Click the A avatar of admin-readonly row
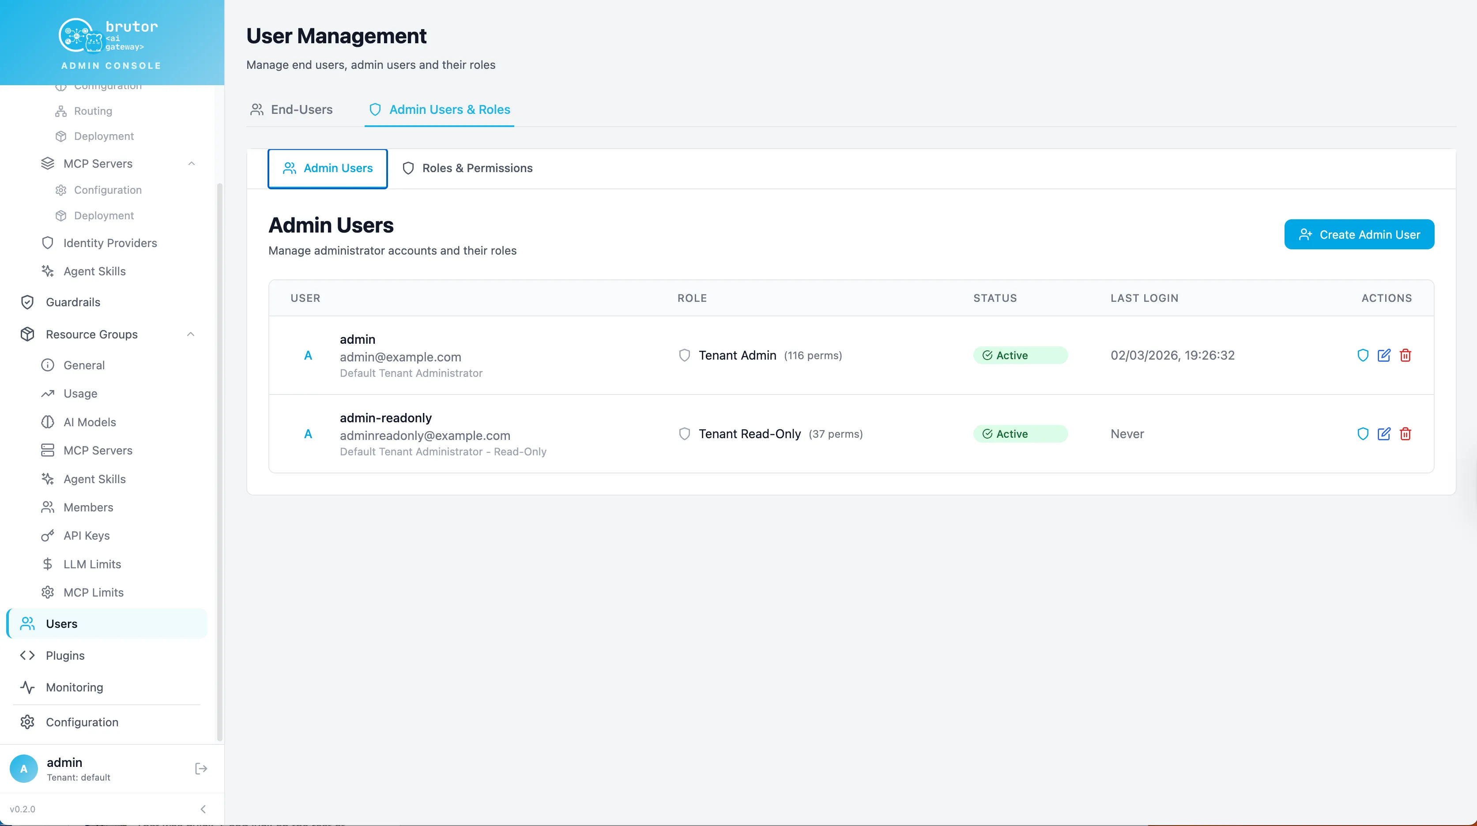Screen dimensions: 1477x826 pos(308,434)
